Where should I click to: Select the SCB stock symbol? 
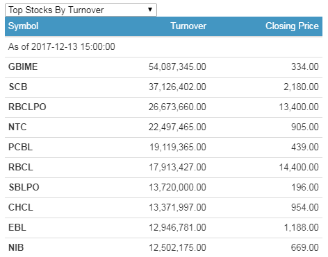(x=18, y=87)
